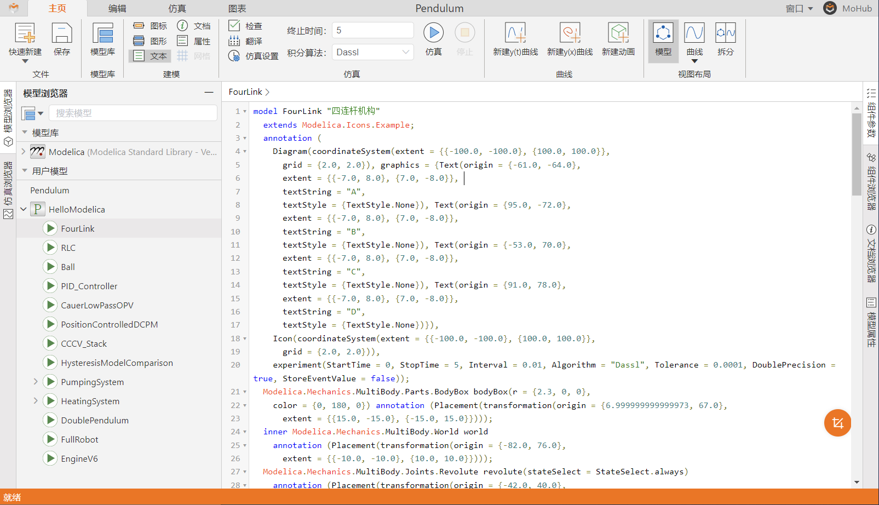Open the 属性 properties button
The image size is (879, 505).
pyautogui.click(x=194, y=41)
